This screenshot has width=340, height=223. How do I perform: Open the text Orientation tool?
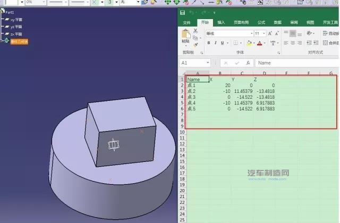coord(309,33)
